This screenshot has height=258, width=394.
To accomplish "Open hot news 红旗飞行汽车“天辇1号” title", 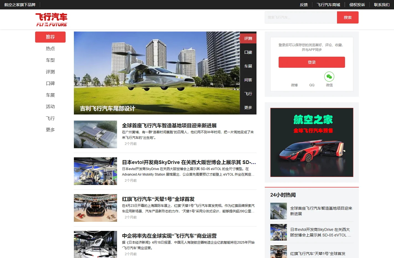I will tap(318, 254).
